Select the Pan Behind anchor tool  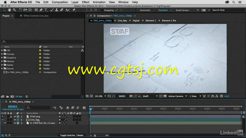click(x=30, y=10)
